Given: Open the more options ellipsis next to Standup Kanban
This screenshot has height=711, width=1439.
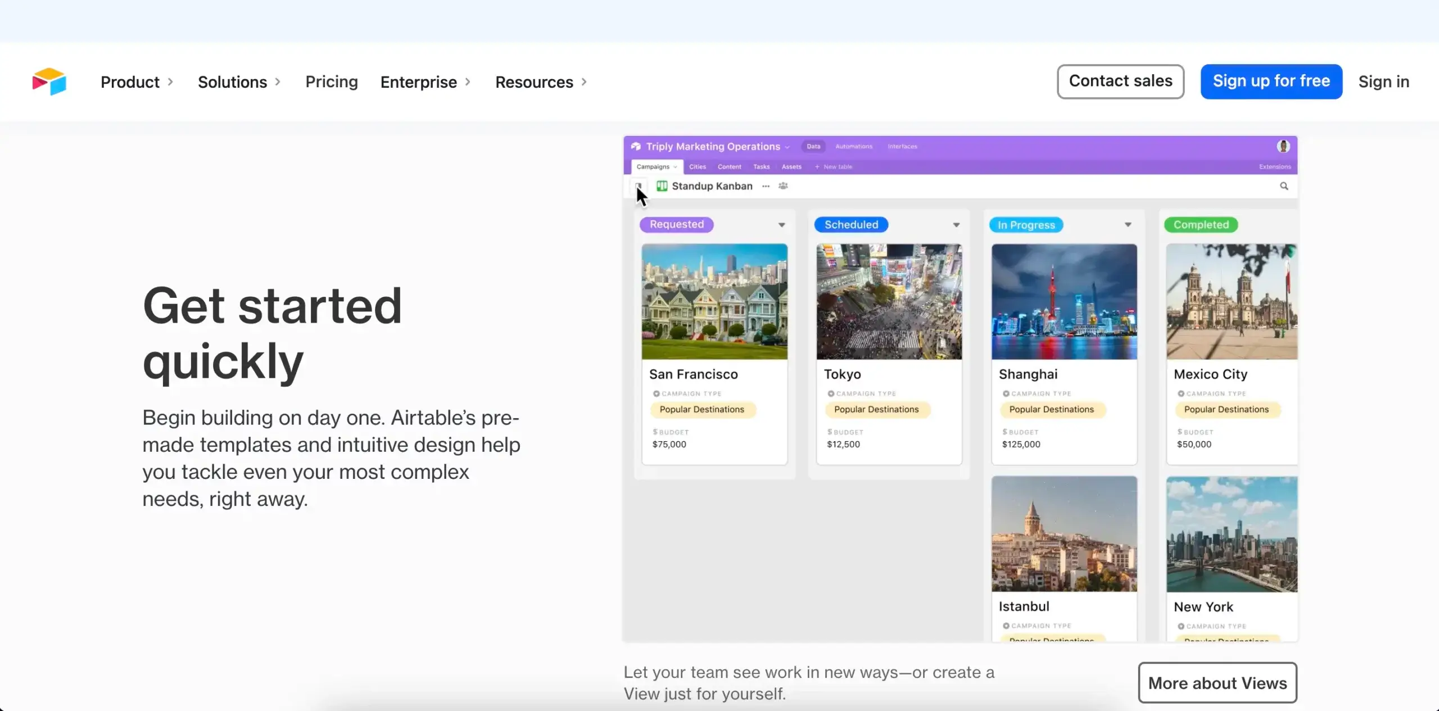Looking at the screenshot, I should [766, 186].
